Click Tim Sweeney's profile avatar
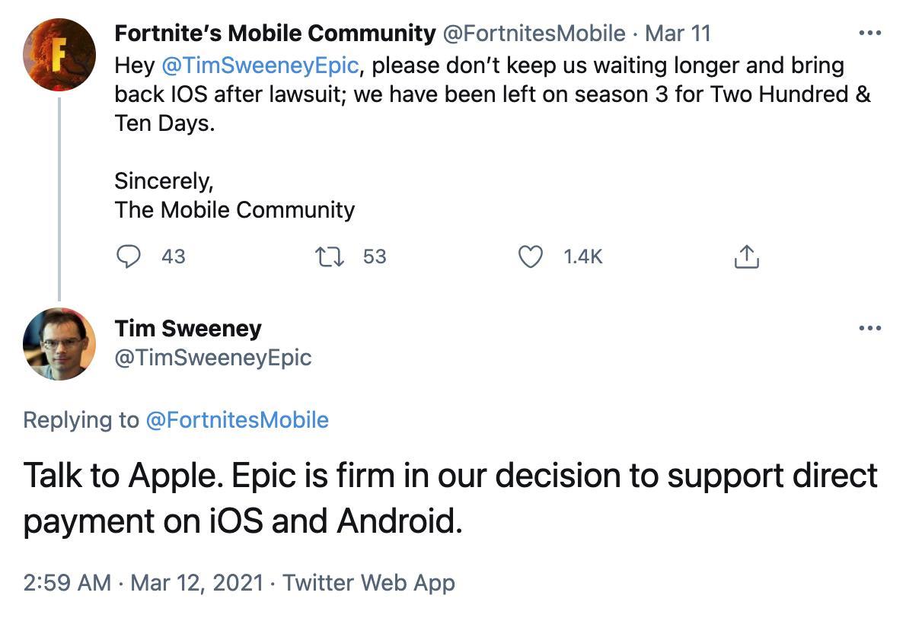This screenshot has width=906, height=618. coord(59,343)
